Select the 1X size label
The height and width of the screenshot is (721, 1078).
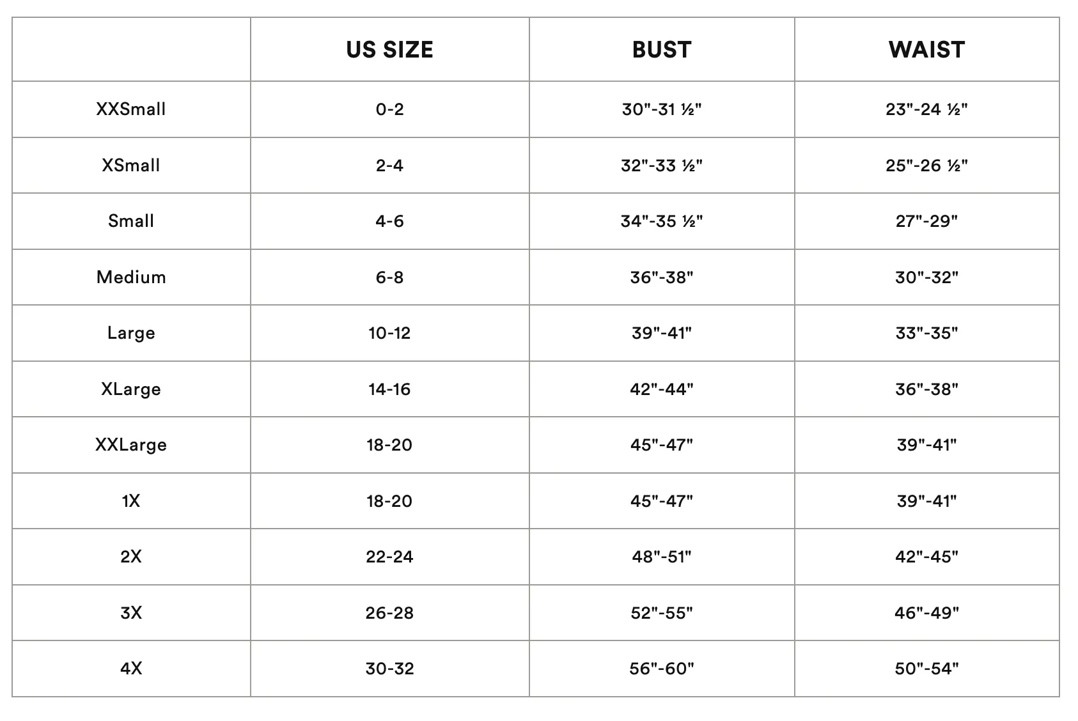pyautogui.click(x=131, y=501)
